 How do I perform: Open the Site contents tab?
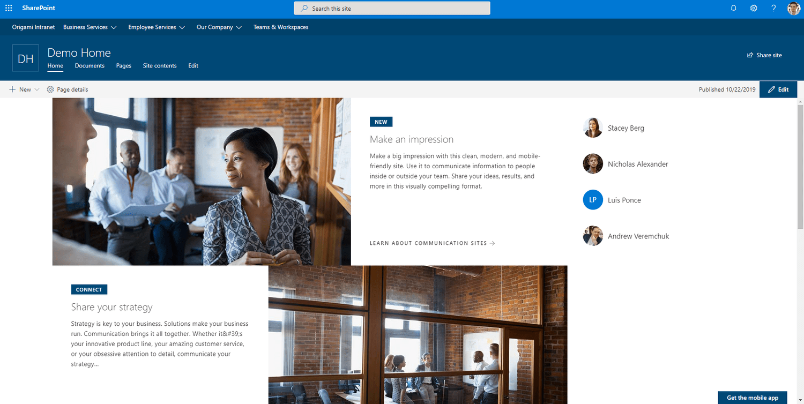click(x=159, y=65)
